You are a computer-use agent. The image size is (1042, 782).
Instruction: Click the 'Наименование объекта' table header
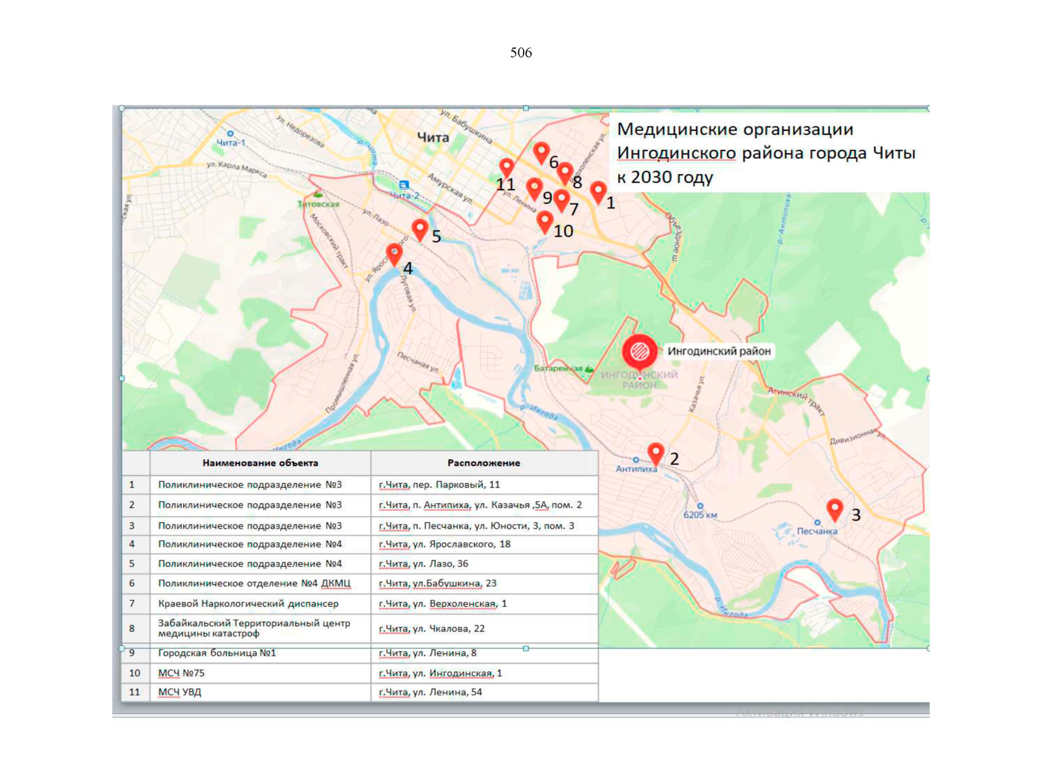pyautogui.click(x=260, y=463)
